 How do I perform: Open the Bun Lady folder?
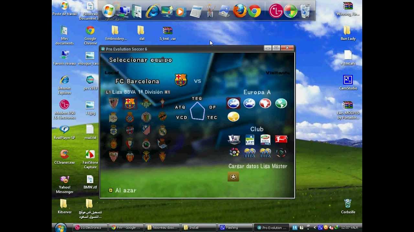pos(348,34)
